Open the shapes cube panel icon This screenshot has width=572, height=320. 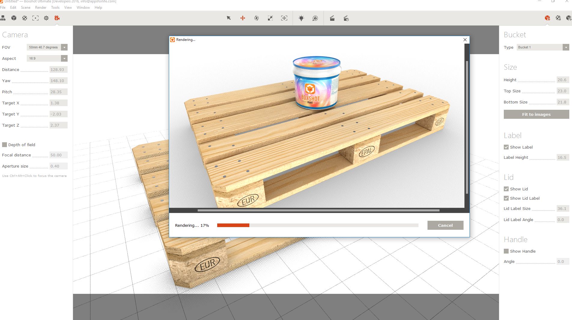click(x=14, y=18)
